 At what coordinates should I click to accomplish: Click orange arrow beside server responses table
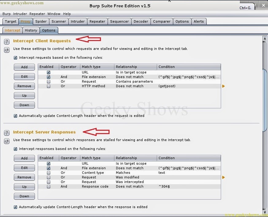[224, 178]
